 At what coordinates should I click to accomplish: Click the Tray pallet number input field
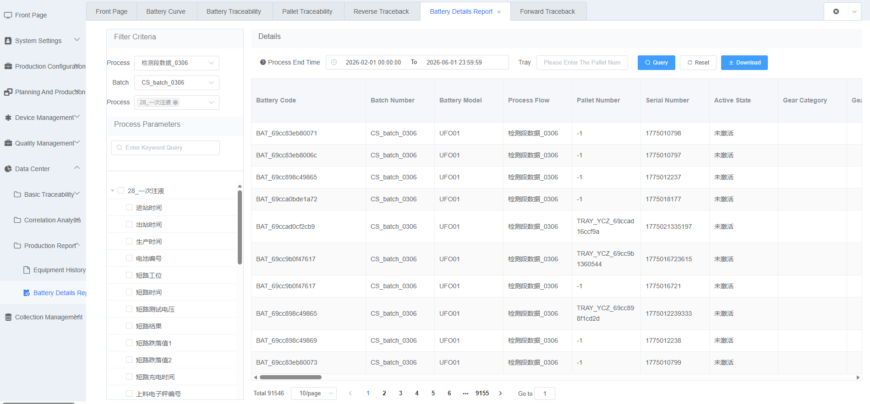pos(582,63)
